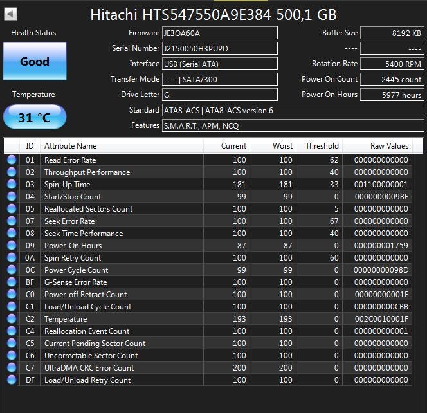Select the Reallocated Sectors Count attribute name
Image resolution: width=427 pixels, height=413 pixels.
[89, 209]
